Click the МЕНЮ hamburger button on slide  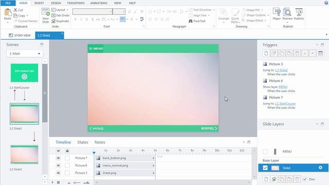(x=96, y=48)
